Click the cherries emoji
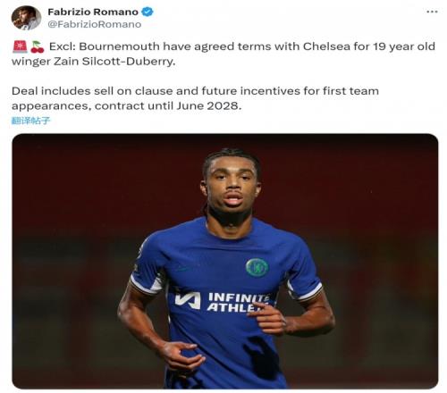The width and height of the screenshot is (447, 393). click(x=38, y=47)
